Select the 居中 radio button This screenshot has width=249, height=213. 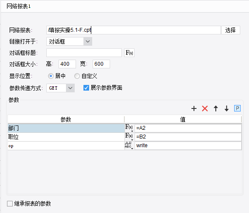tap(51, 76)
